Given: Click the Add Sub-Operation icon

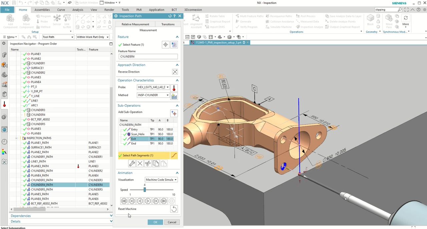Looking at the screenshot, I should tap(174, 113).
